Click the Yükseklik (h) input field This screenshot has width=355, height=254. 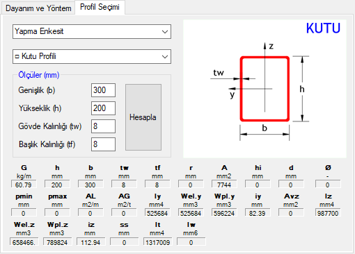click(x=103, y=108)
